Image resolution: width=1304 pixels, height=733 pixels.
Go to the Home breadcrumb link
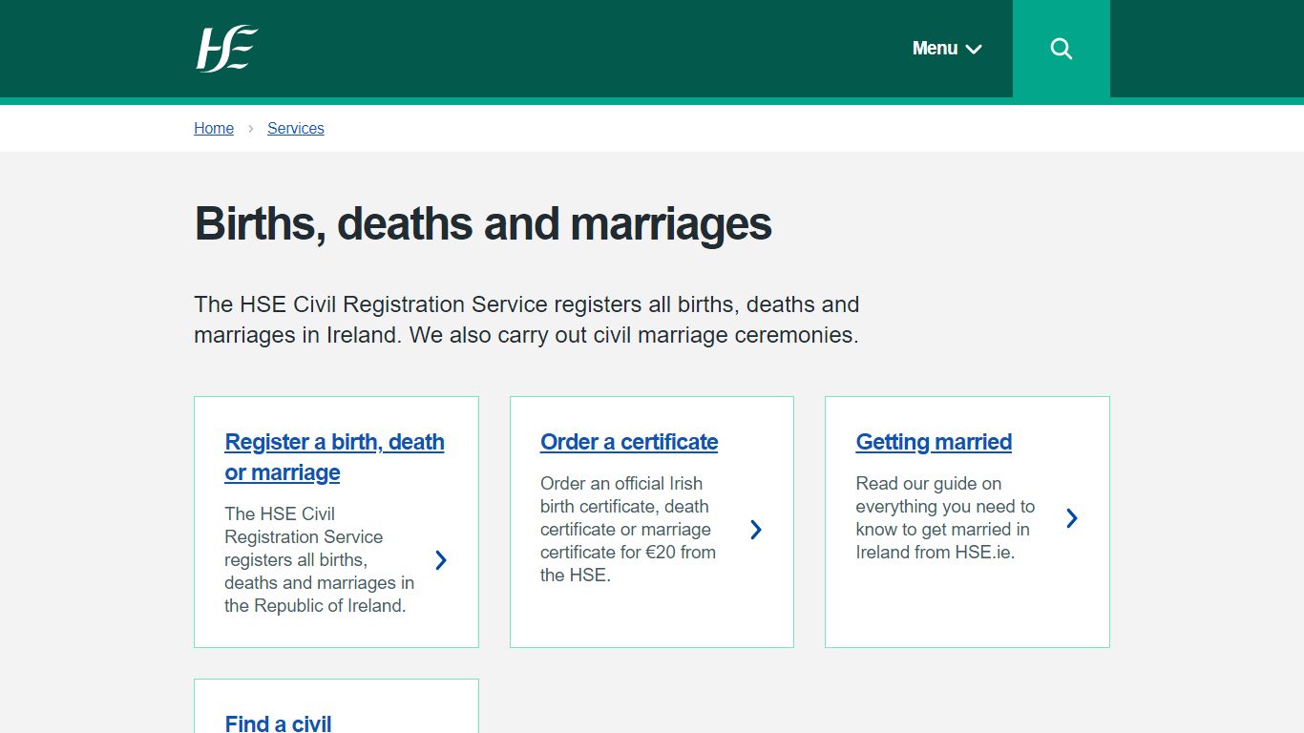pyautogui.click(x=214, y=128)
